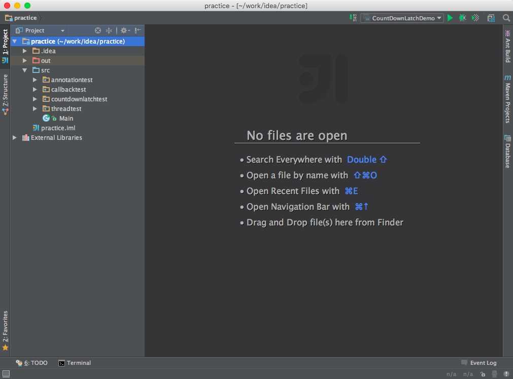
Task: Click the macOS yellow minimize button
Action: [x=17, y=6]
